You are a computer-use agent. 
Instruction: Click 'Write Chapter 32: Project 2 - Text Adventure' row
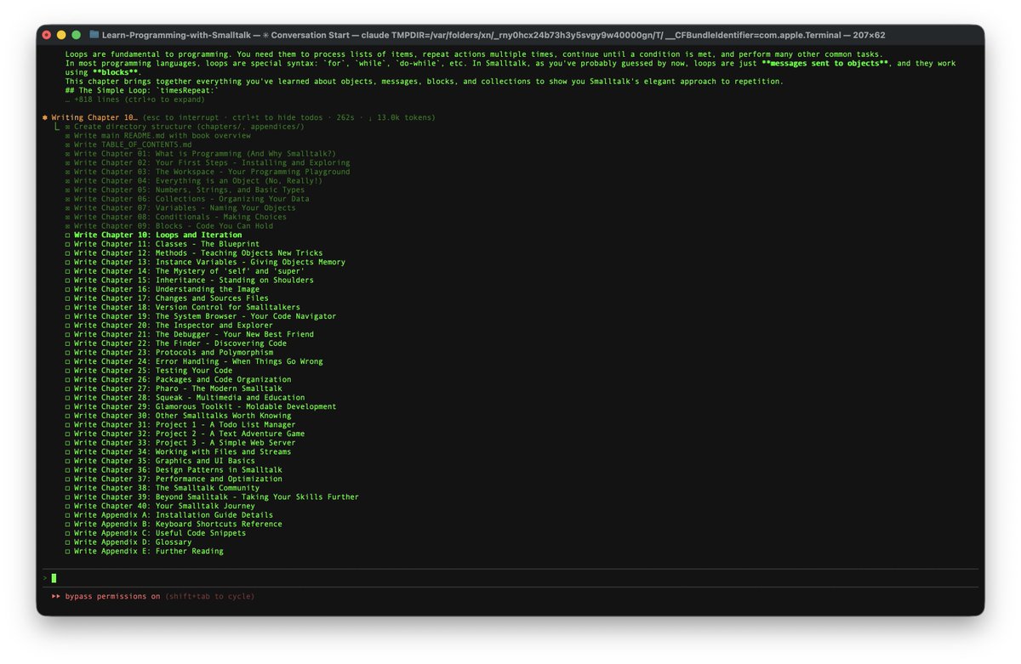184,434
